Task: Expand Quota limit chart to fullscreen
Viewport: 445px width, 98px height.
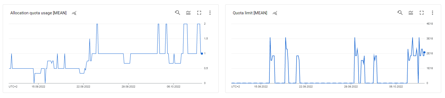Action: pos(422,13)
